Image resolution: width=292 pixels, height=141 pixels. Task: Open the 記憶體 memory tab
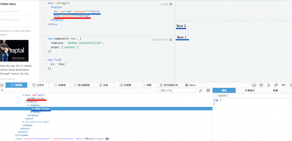(x=125, y=85)
